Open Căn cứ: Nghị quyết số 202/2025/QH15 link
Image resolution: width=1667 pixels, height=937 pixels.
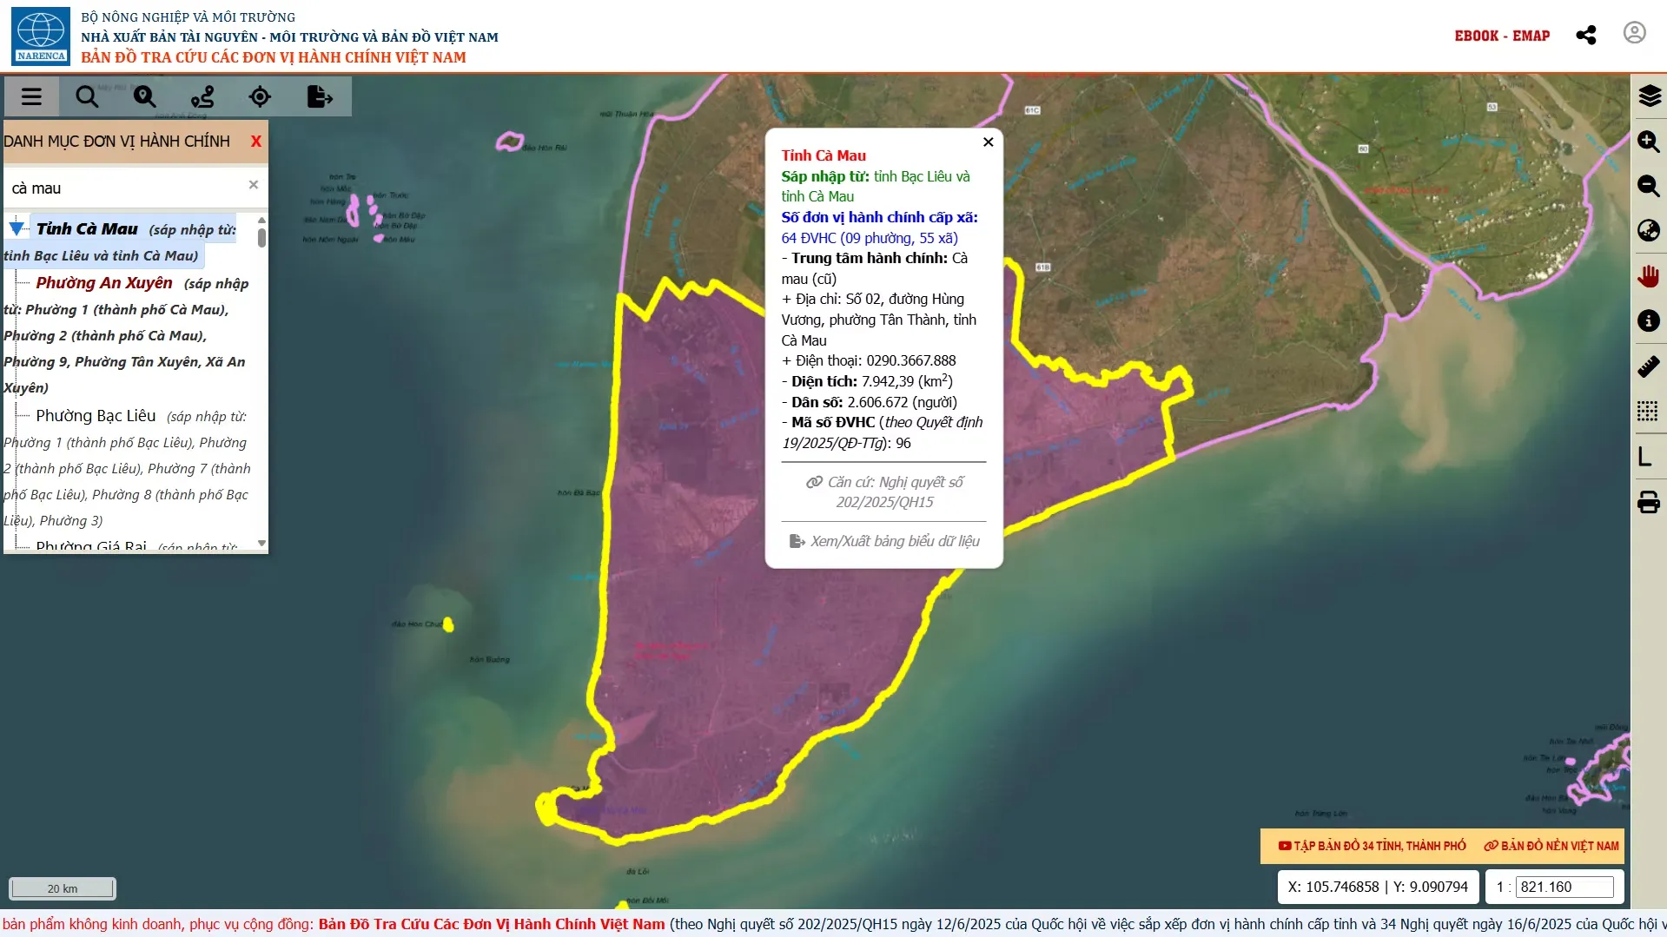coord(884,492)
